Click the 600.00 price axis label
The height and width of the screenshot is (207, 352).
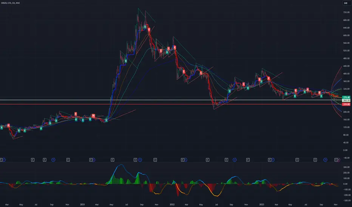pyautogui.click(x=346, y=35)
